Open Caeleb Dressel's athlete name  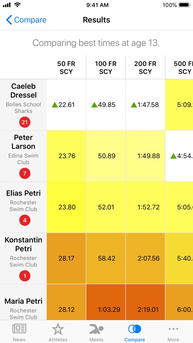[x=24, y=91]
